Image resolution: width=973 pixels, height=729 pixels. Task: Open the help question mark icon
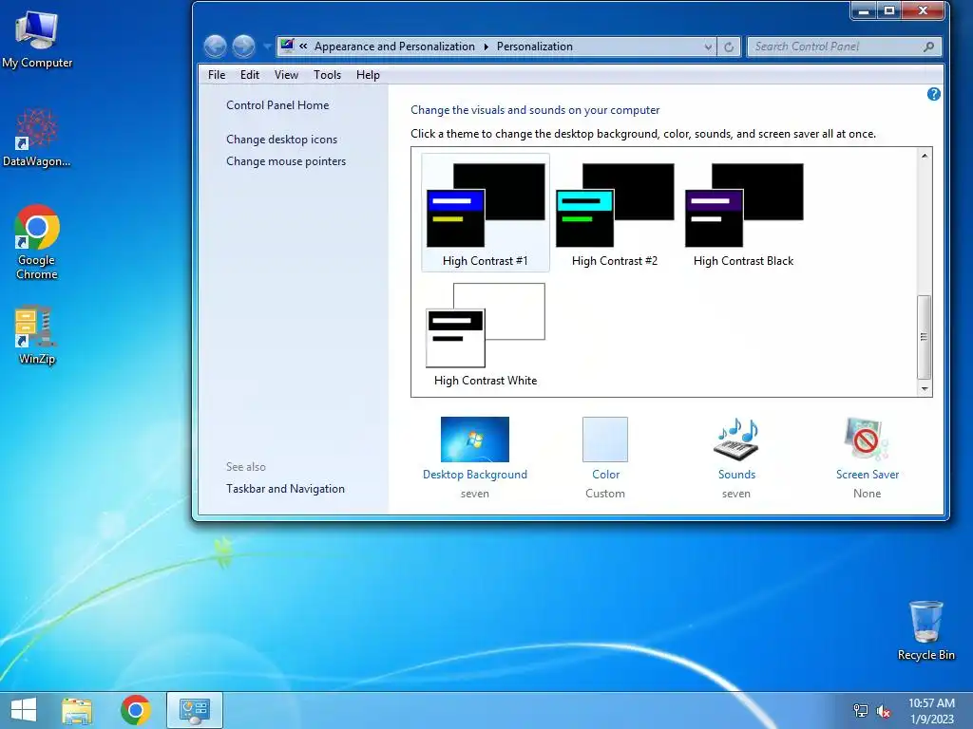point(933,94)
